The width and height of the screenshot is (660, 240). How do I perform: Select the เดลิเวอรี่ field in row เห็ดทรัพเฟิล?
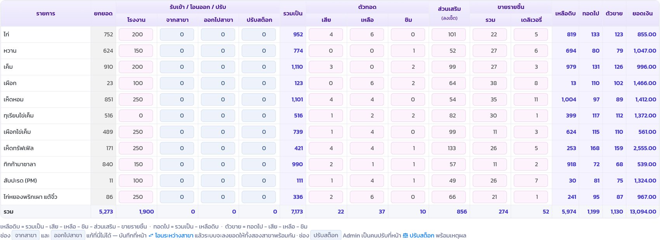pos(531,148)
